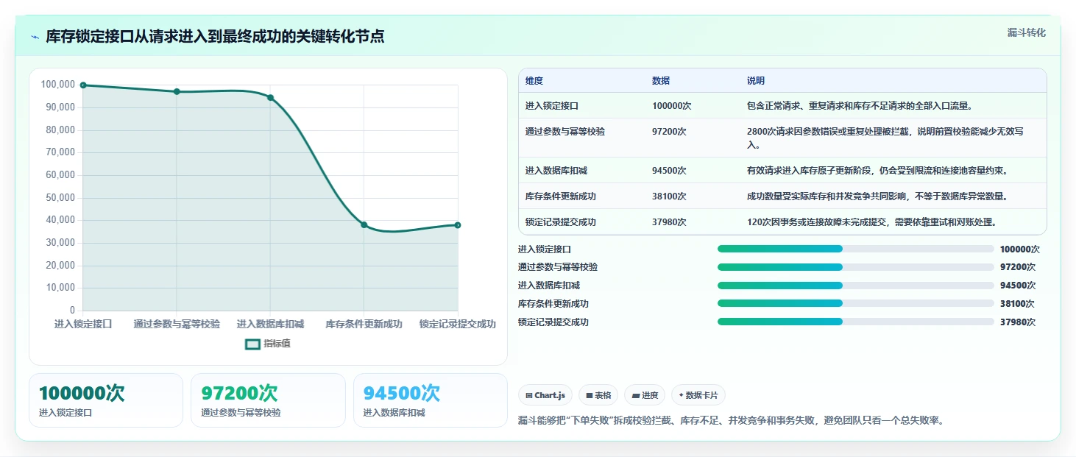Click the progress bar for 进入锁定接口
The width and height of the screenshot is (1076, 457).
(855, 249)
